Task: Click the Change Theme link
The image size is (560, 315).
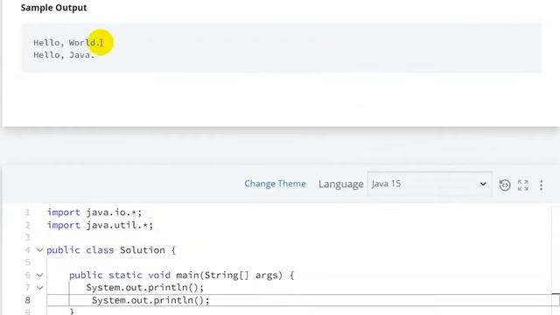Action: [x=275, y=184]
